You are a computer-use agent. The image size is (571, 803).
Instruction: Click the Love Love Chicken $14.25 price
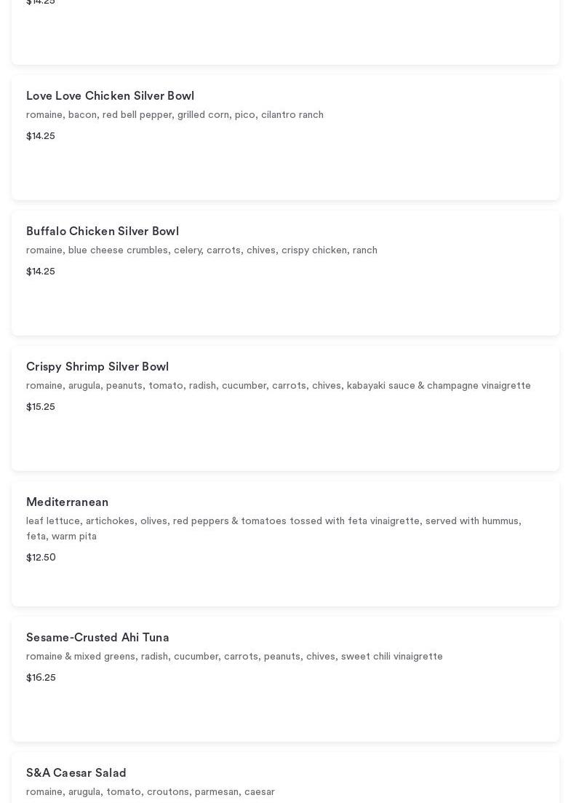(x=41, y=136)
